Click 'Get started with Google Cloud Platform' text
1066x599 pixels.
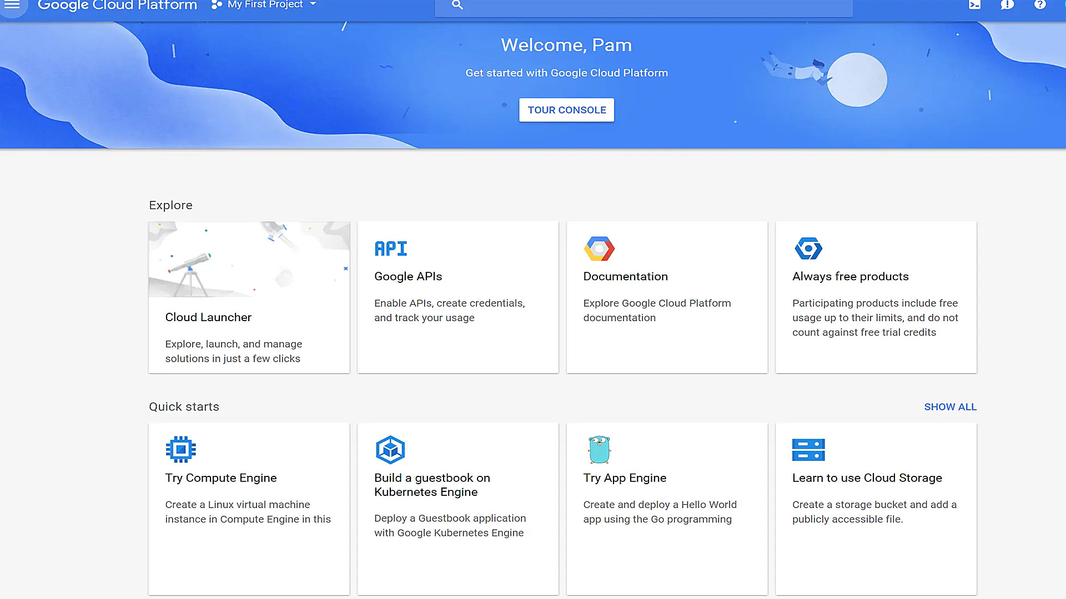coord(566,73)
